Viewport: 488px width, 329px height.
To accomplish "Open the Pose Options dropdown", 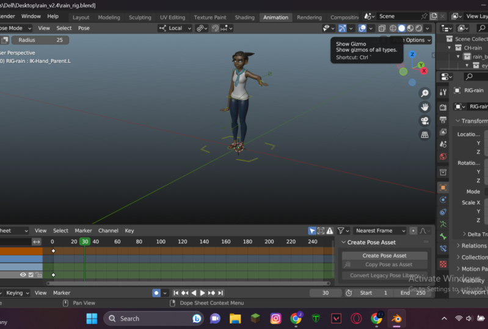I will coord(411,40).
